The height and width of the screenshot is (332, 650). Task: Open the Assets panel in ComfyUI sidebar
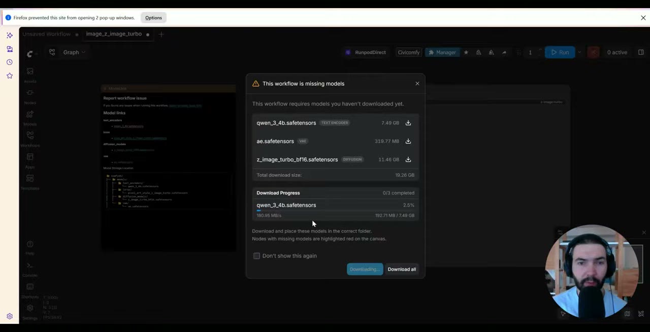tap(30, 75)
